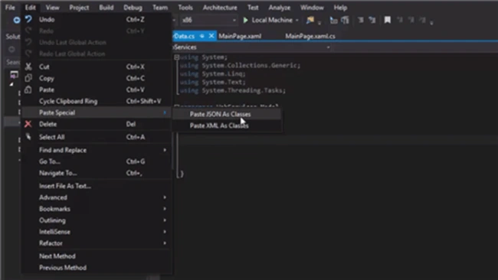Click the 'using System.Linq;' code line

(212, 73)
